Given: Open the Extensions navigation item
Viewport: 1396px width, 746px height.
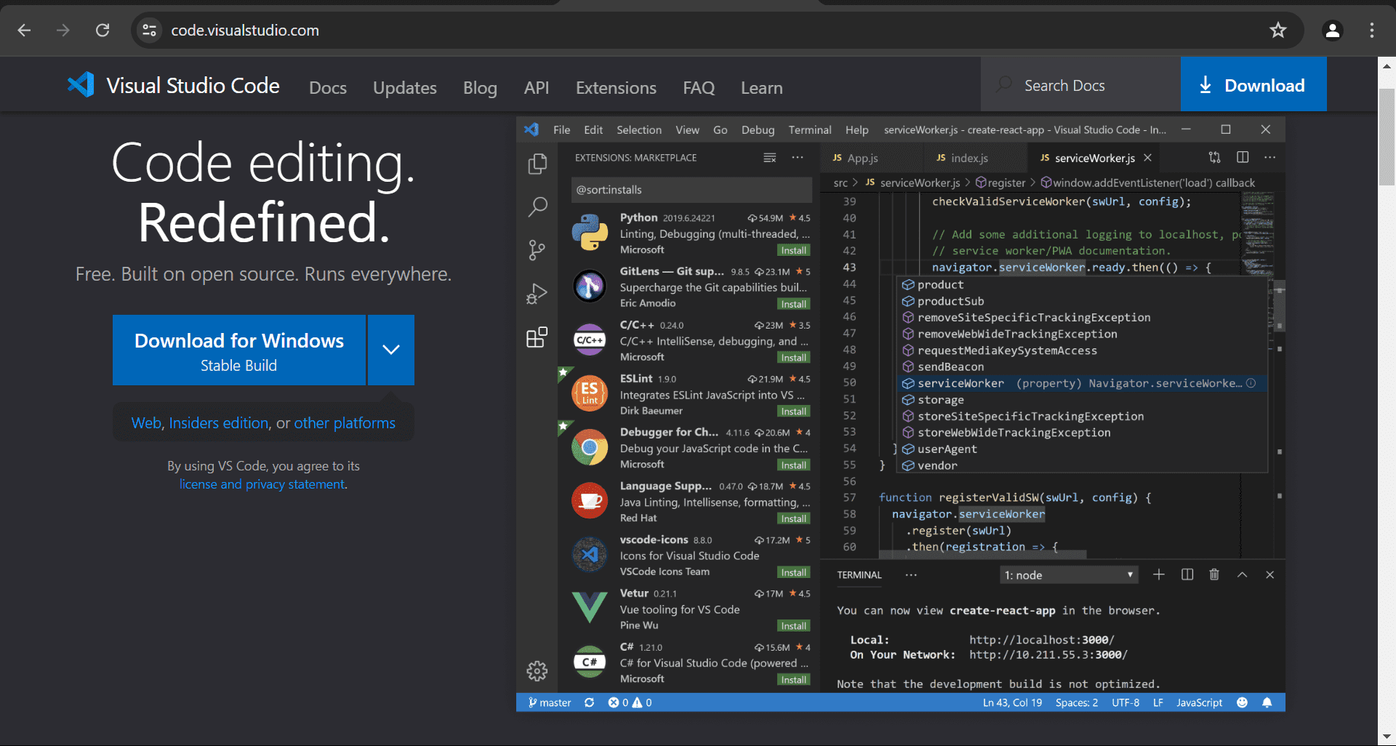Looking at the screenshot, I should (x=616, y=88).
